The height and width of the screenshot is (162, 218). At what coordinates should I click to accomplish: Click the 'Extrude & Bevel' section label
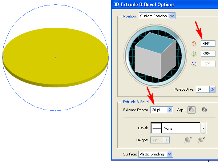tap(136, 102)
